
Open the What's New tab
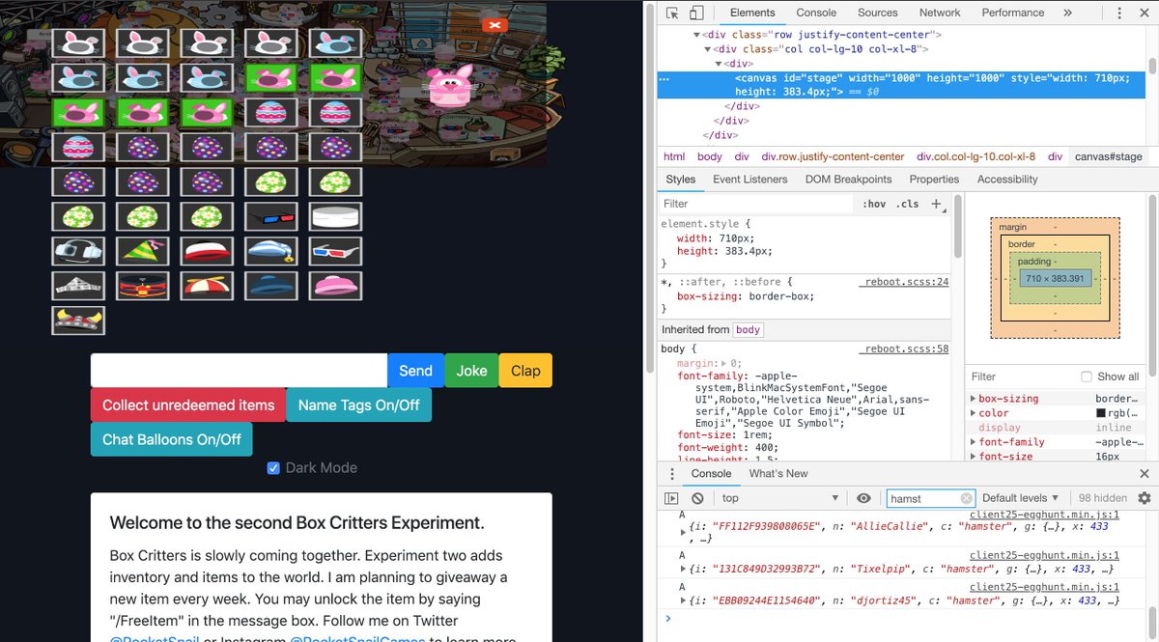[x=778, y=473]
